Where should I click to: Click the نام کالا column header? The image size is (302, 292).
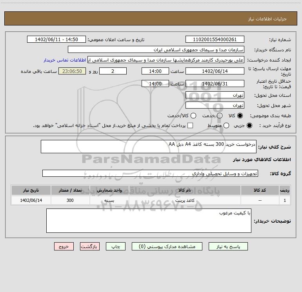[x=185, y=190]
